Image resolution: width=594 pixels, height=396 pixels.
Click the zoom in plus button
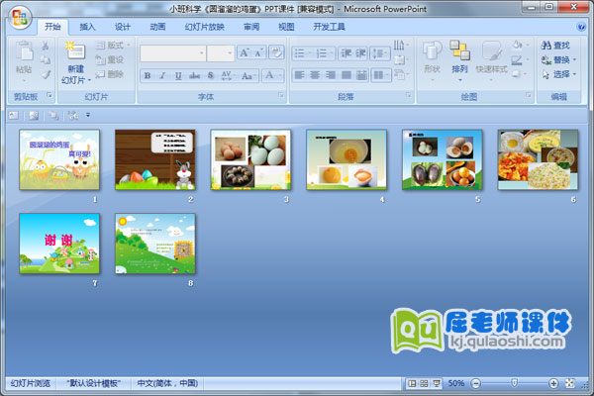pos(553,383)
